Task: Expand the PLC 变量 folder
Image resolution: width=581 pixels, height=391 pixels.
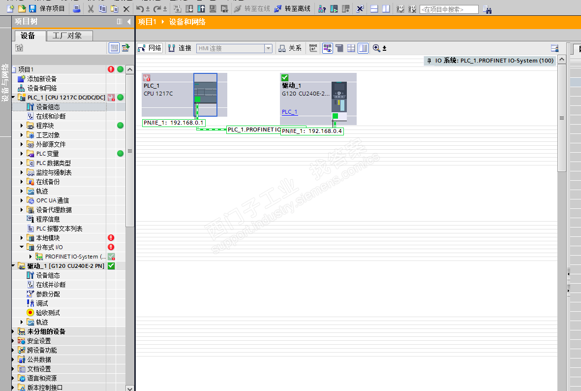Action: (22, 154)
